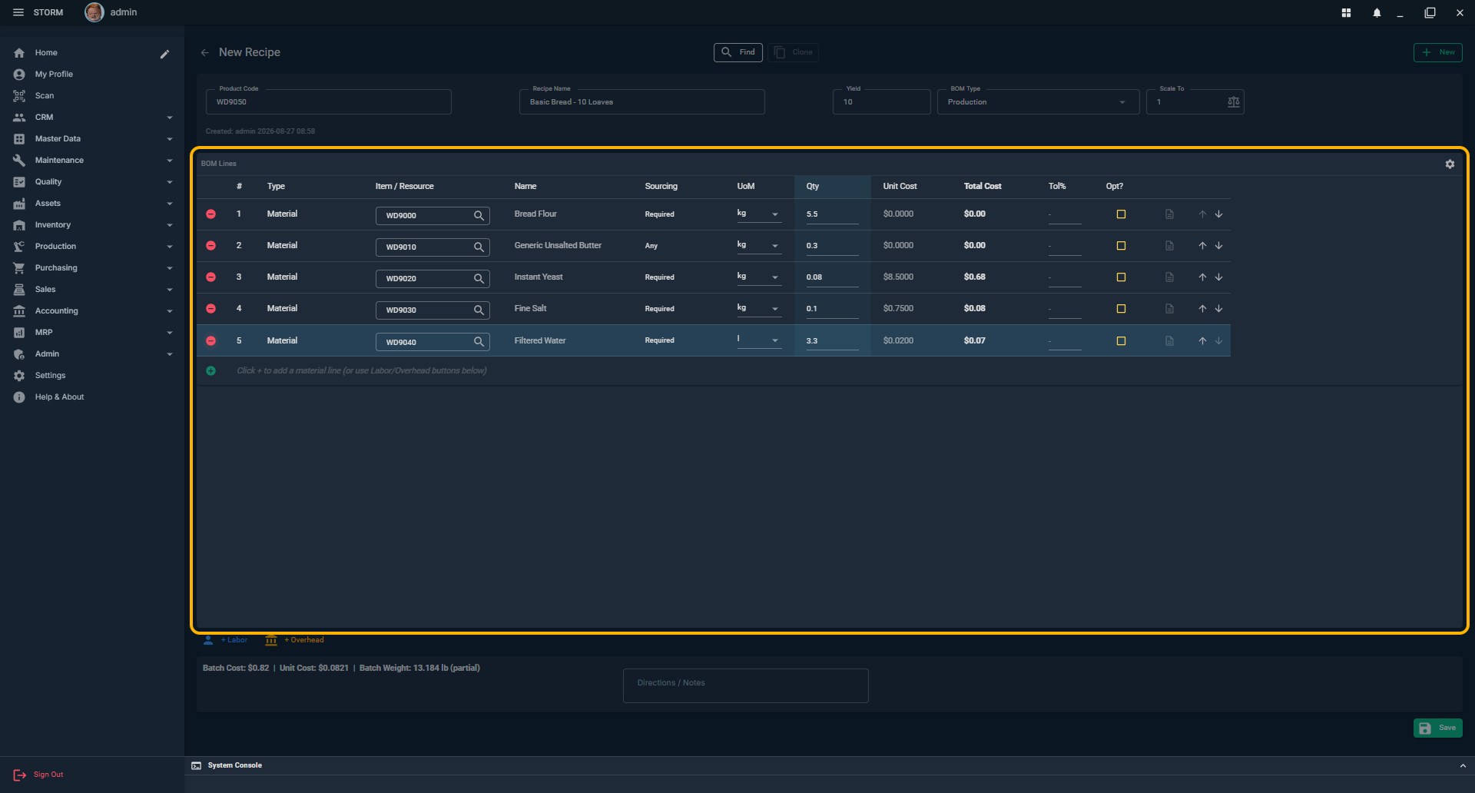Search item WD9010 using magnifier icon

pos(479,247)
